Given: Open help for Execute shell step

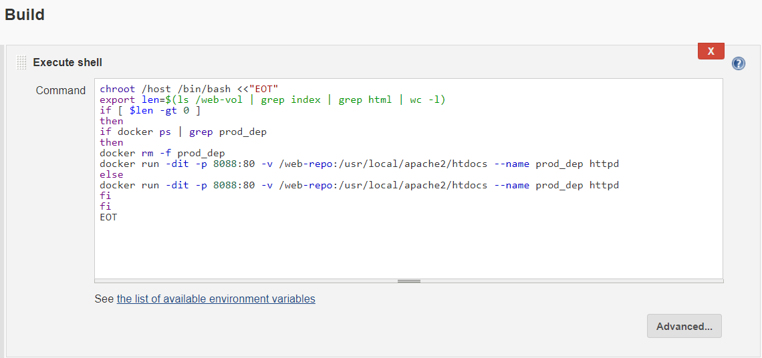Looking at the screenshot, I should 738,63.
